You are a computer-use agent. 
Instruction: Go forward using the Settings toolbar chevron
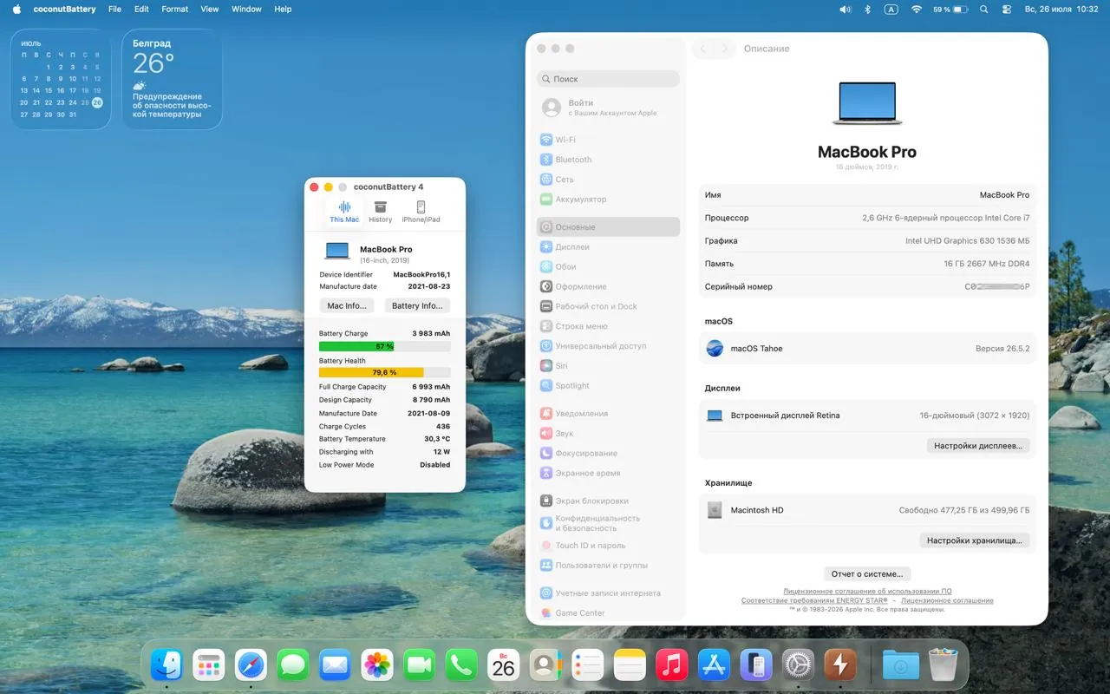(725, 49)
